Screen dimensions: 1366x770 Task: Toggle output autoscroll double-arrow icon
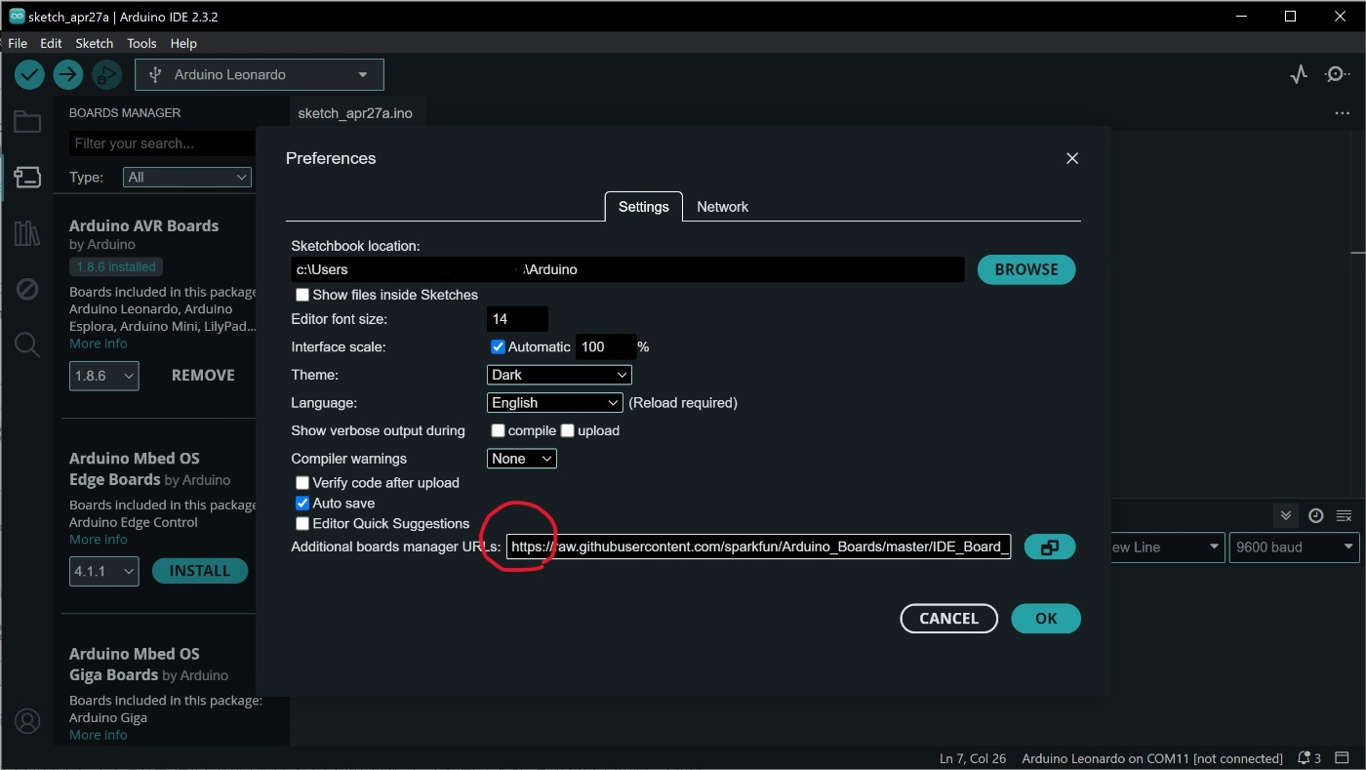1286,515
